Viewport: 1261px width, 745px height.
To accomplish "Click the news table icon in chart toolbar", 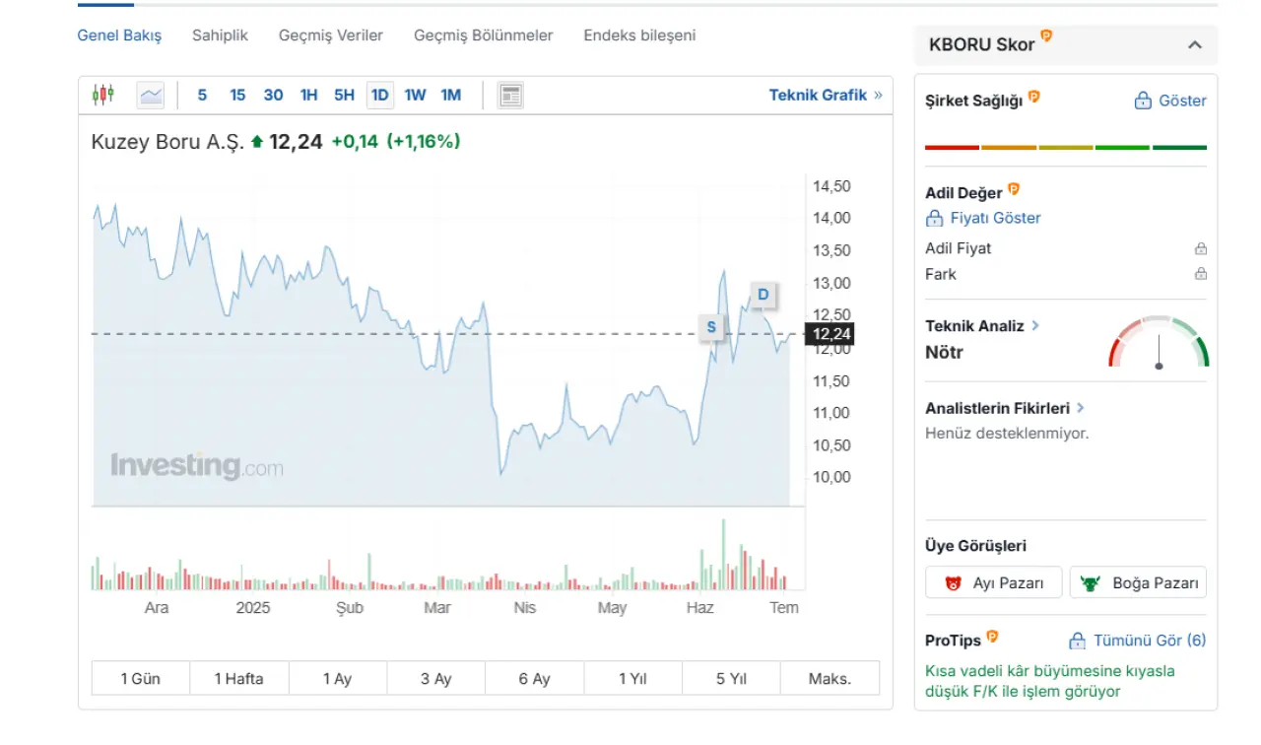I will (x=510, y=95).
